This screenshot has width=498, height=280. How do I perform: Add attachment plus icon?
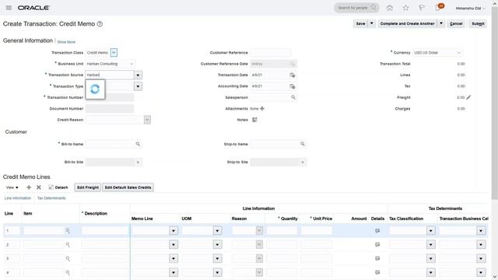click(x=262, y=109)
